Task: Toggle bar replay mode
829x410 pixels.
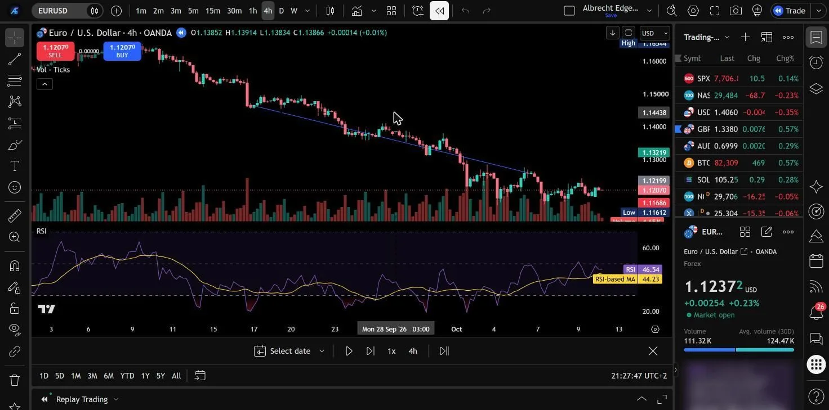Action: click(439, 11)
